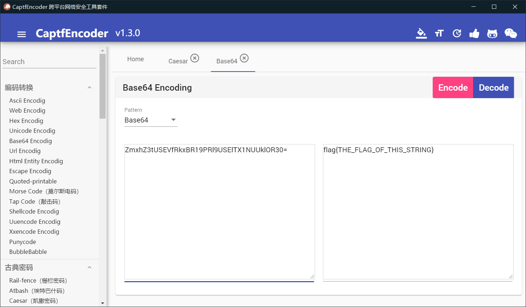Click the theme color bucket icon
The image size is (526, 307).
(421, 33)
